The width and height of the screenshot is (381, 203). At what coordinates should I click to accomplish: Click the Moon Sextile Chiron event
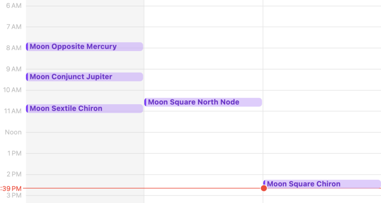click(x=84, y=109)
